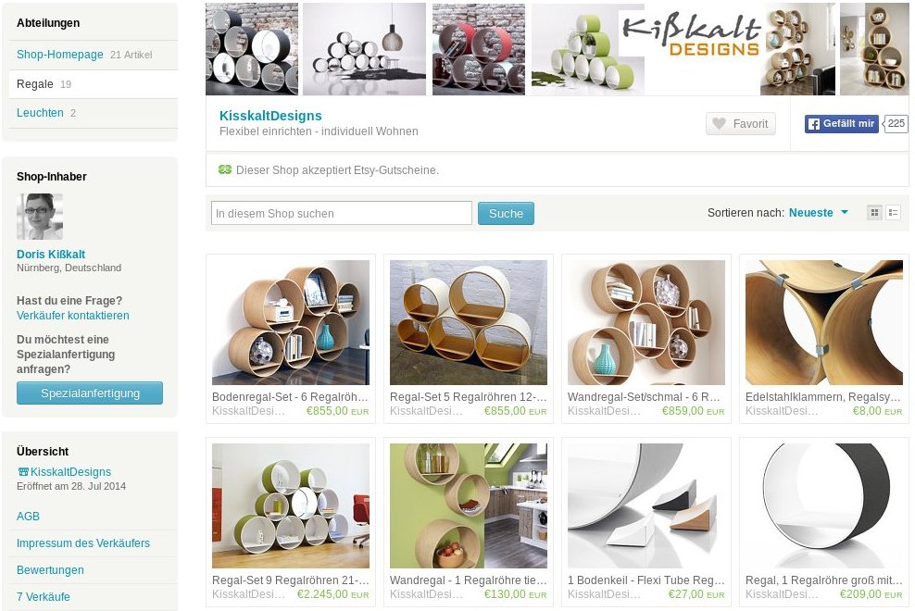This screenshot has height=611, width=915.
Task: Open the Edelstahlklammern product thumbnail
Action: pos(824,323)
